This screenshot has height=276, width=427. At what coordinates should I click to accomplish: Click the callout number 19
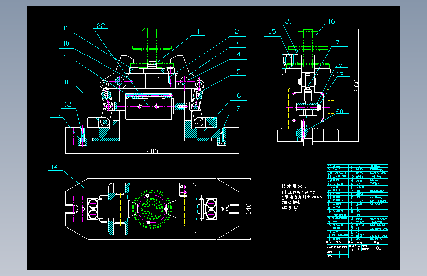click(x=340, y=74)
